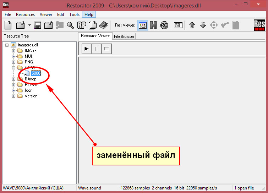Click the Res logo at toolbar right

(259, 25)
